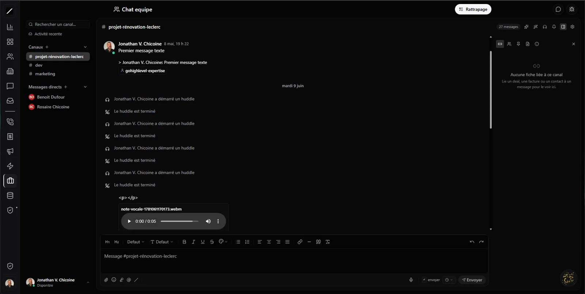
Task: Open the T Defaut font family dropdown
Action: tap(162, 242)
